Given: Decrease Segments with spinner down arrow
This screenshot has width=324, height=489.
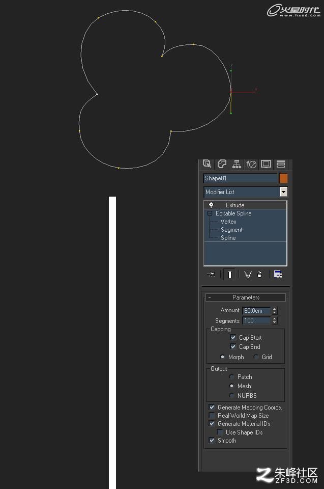Looking at the screenshot, I should [274, 322].
